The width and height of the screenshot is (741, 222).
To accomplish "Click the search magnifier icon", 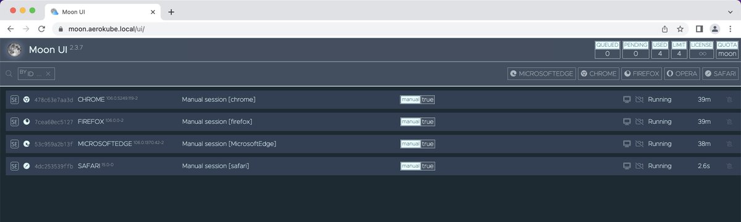I will point(9,74).
